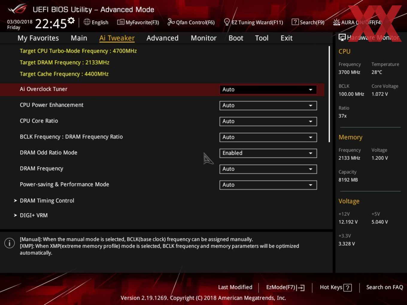Open Power-saving & Performance Mode dropdown
407x305 pixels.
point(268,185)
